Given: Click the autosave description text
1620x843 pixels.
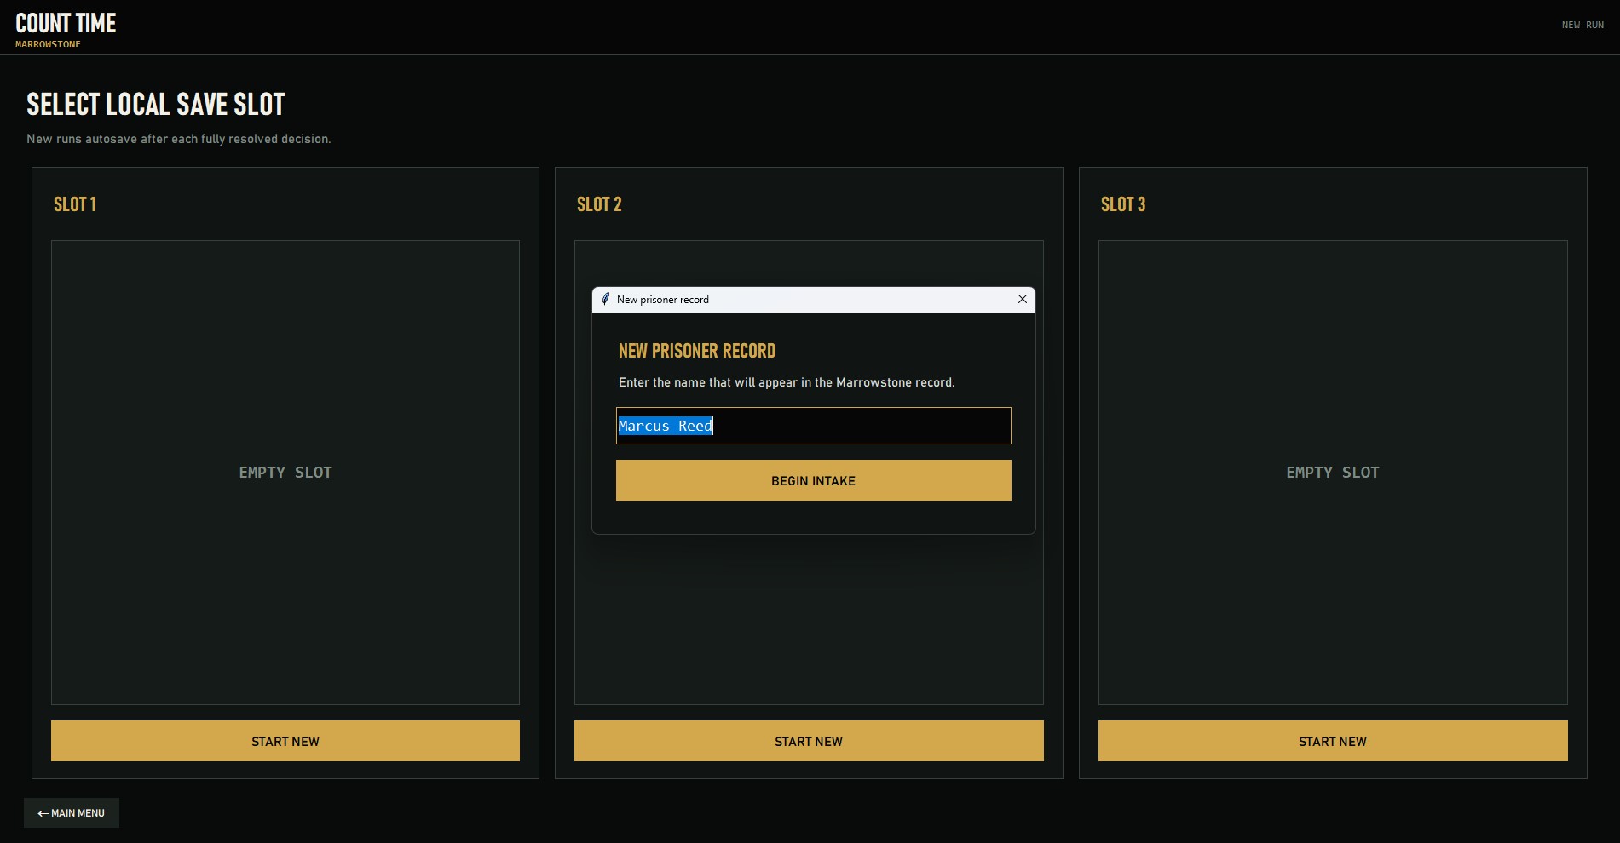Looking at the screenshot, I should tap(179, 139).
